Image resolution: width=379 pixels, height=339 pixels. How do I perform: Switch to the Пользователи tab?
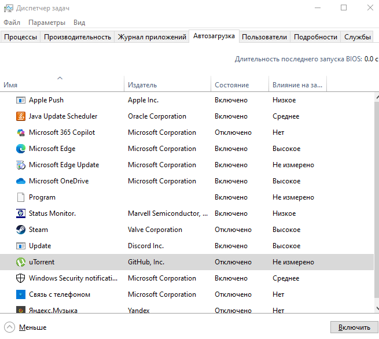pos(264,37)
